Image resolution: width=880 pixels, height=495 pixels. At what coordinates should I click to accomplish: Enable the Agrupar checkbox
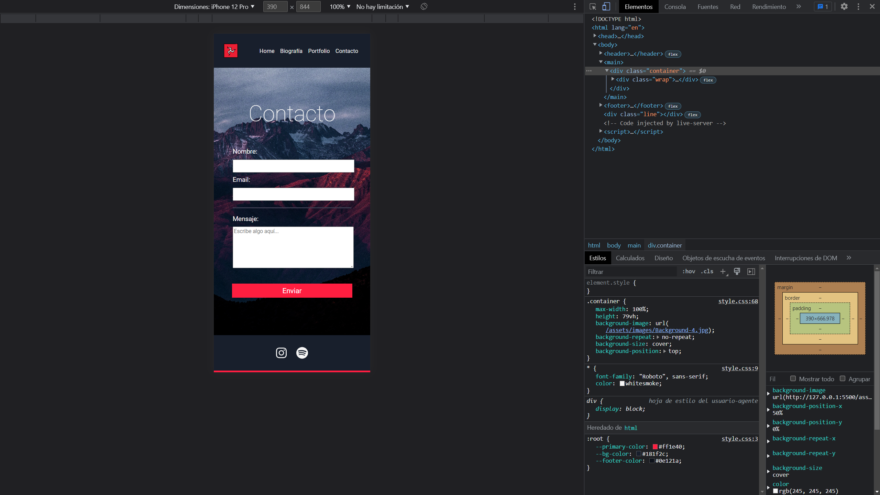click(842, 378)
